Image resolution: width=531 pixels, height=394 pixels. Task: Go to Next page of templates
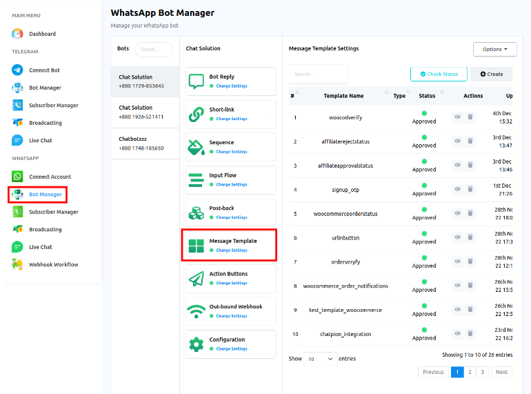[x=501, y=372]
